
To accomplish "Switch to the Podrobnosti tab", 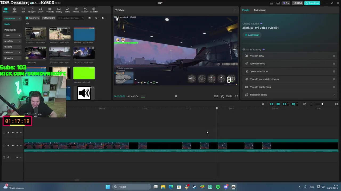I will point(260,10).
